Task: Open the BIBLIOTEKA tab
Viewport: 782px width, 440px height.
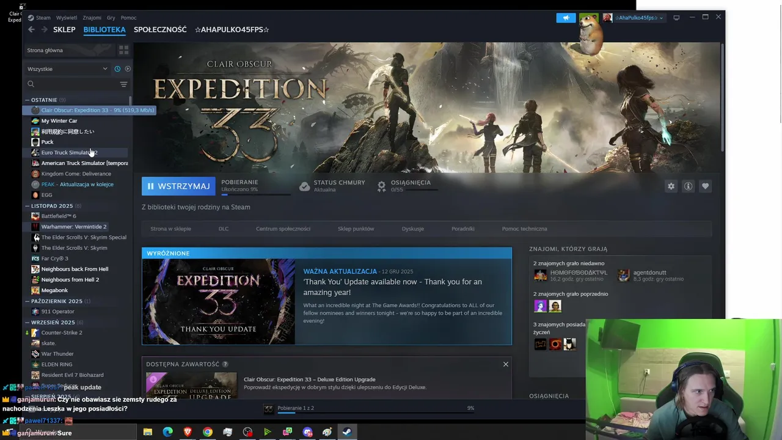Action: pyautogui.click(x=104, y=29)
